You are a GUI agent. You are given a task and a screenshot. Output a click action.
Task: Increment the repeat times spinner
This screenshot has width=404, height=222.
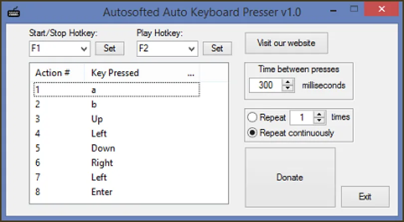pos(319,115)
